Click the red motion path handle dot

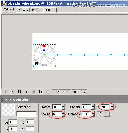coord(44,46)
